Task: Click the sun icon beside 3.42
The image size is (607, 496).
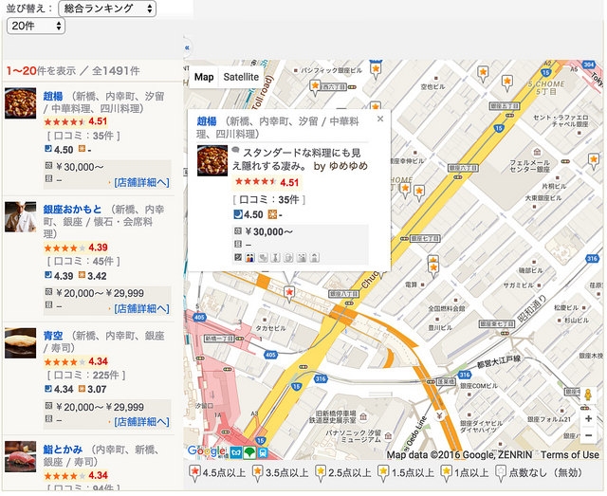Action: [x=82, y=275]
